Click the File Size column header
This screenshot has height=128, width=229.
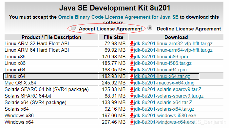pos(114,37)
